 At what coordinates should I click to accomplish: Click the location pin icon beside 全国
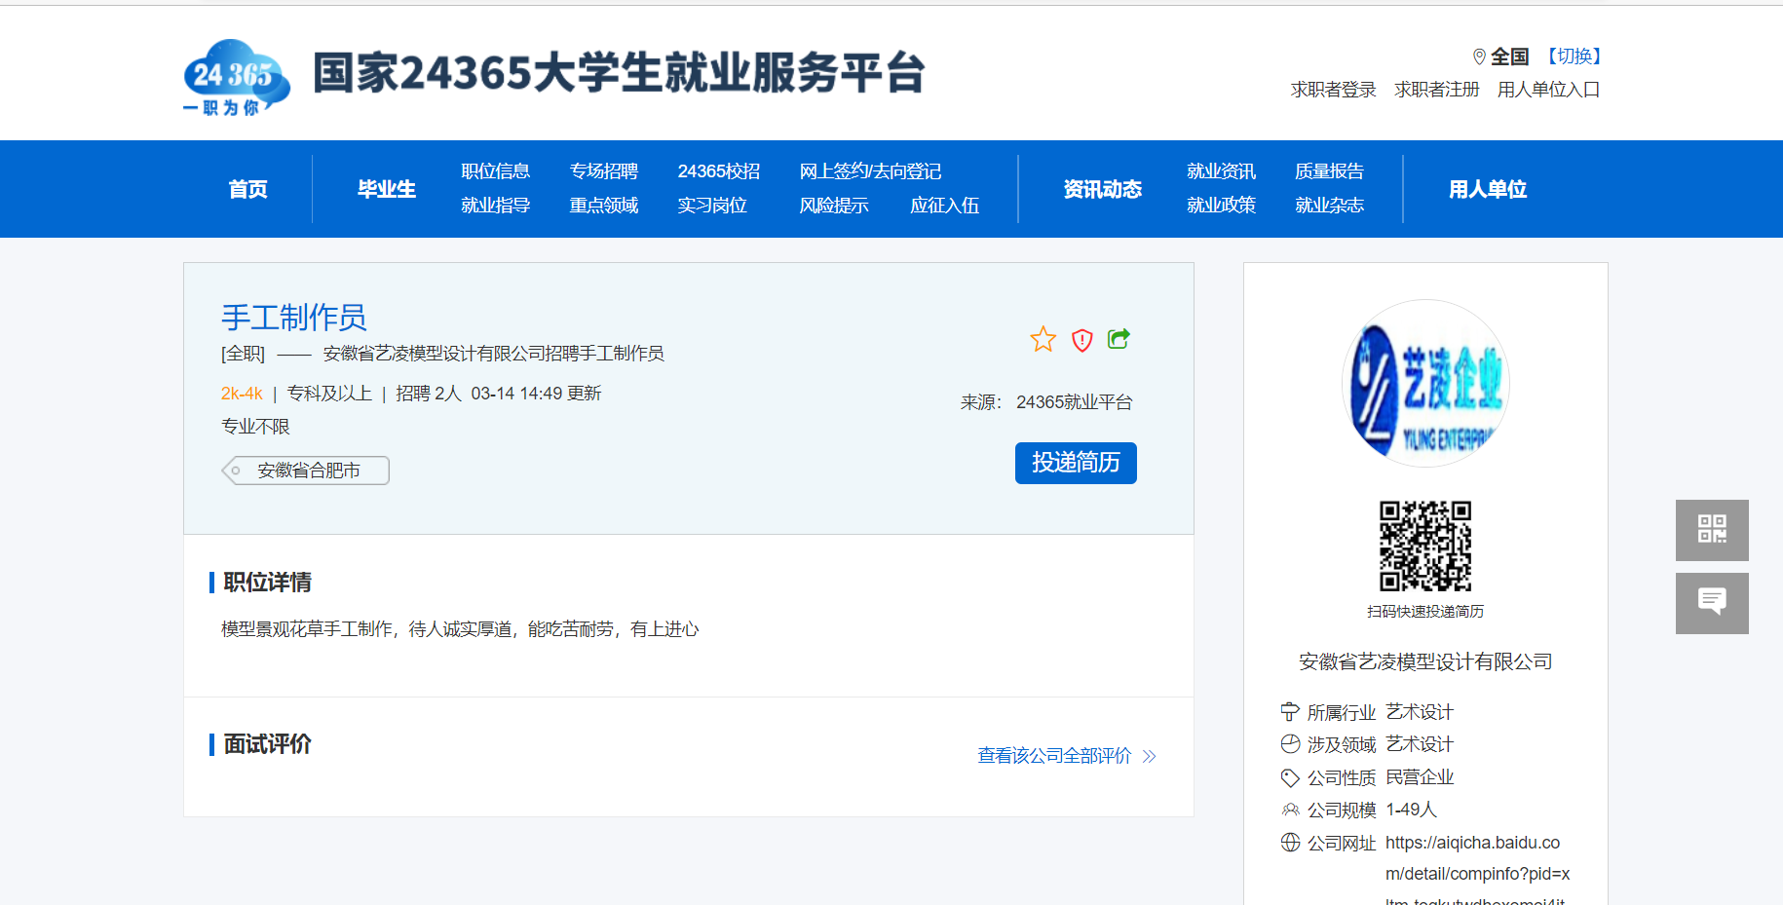1479,57
